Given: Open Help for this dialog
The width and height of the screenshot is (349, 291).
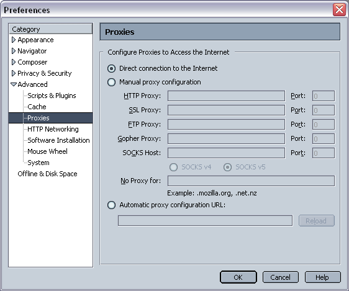Looking at the screenshot, I should pyautogui.click(x=322, y=277).
